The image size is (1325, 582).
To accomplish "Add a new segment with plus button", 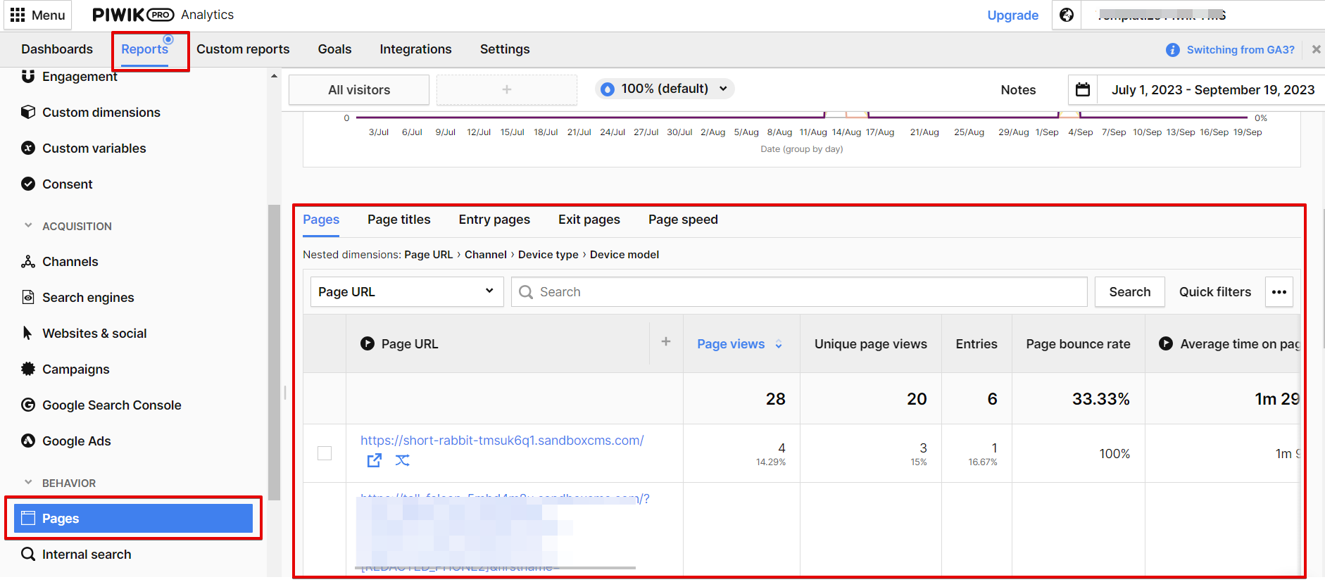I will point(507,89).
